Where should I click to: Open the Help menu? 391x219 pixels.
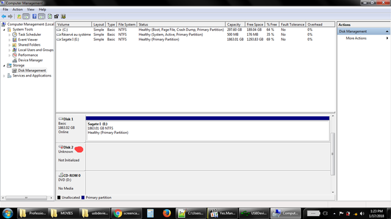[x=42, y=10]
